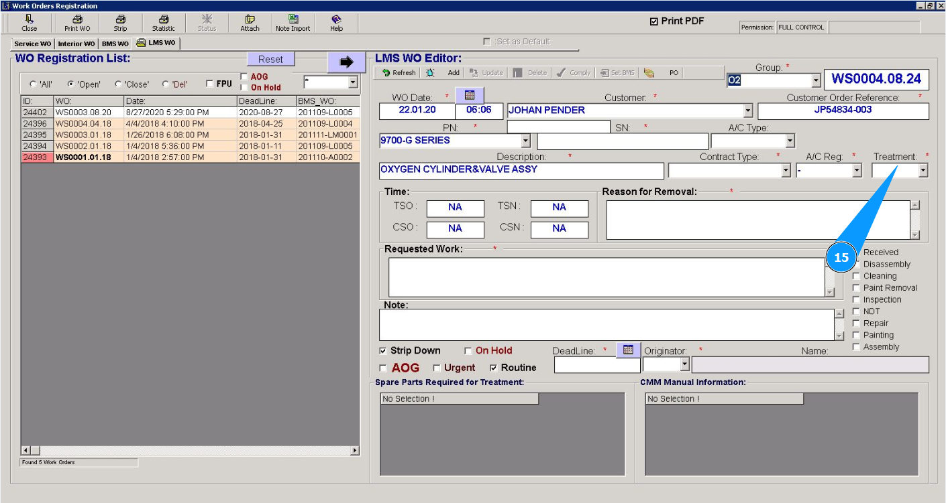This screenshot has height=503, width=946.
Task: Click the Reset button
Action: [270, 59]
